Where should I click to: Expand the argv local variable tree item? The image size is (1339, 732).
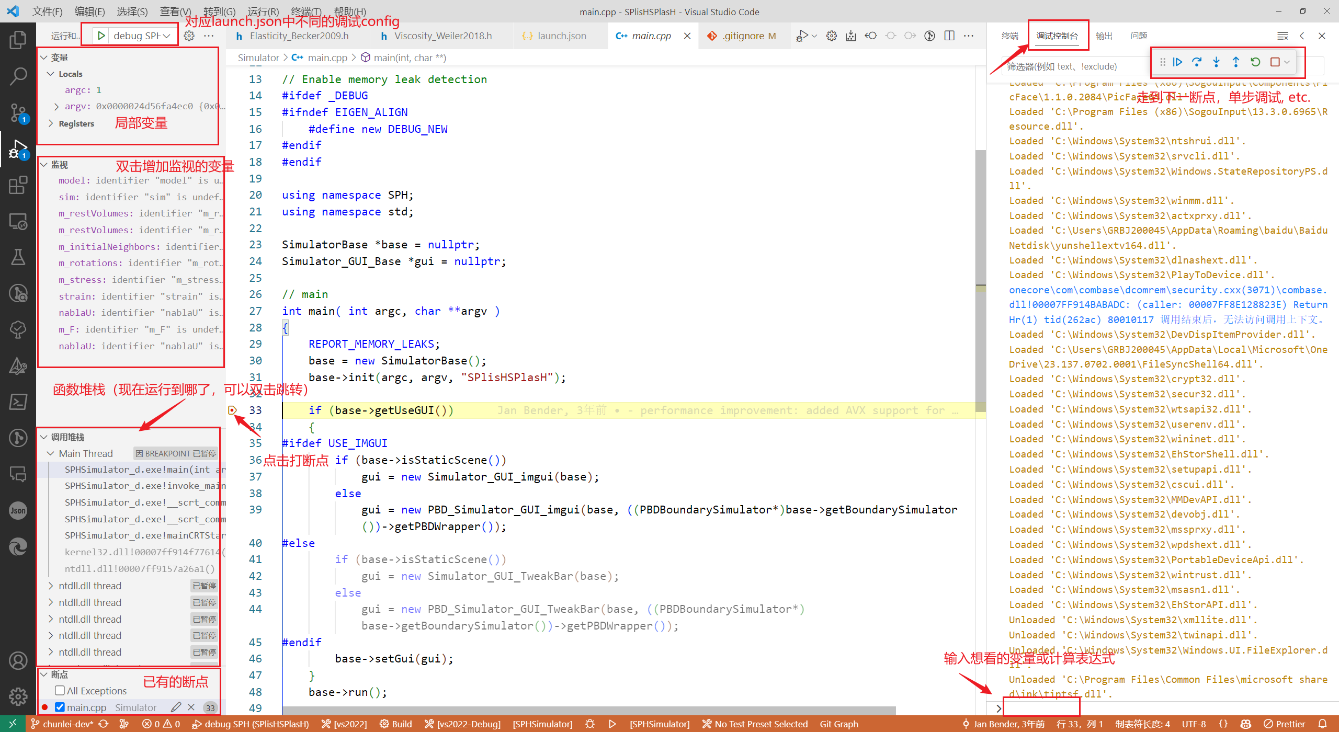click(x=57, y=106)
